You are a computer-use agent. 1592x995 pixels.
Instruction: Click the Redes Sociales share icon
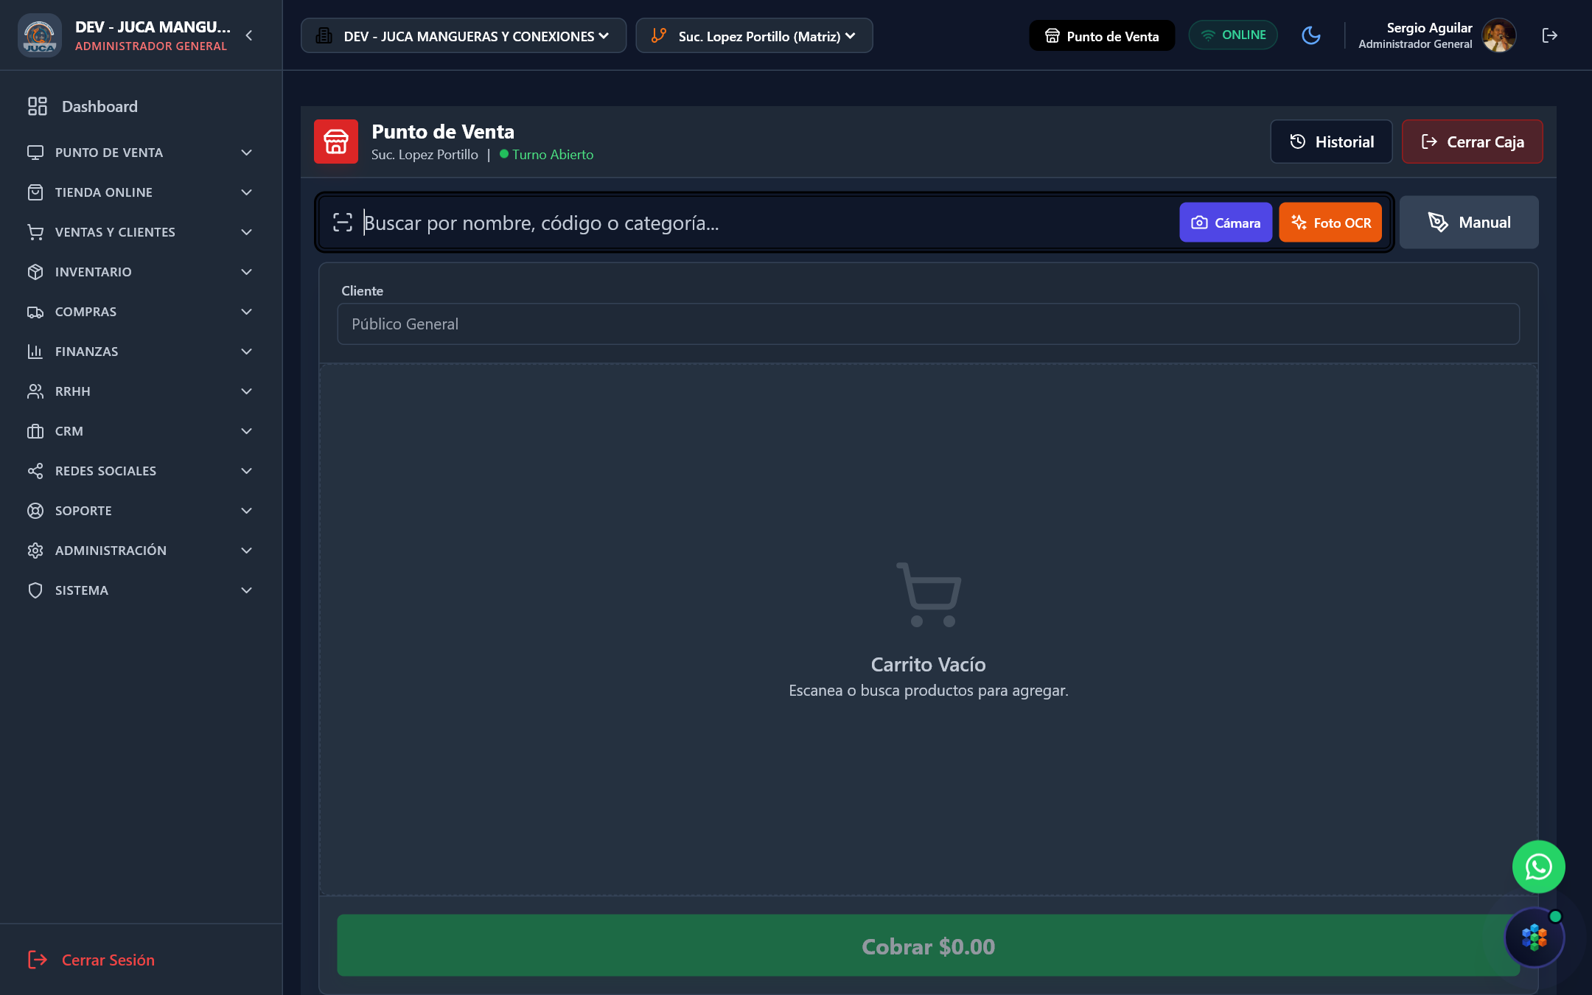coord(35,471)
